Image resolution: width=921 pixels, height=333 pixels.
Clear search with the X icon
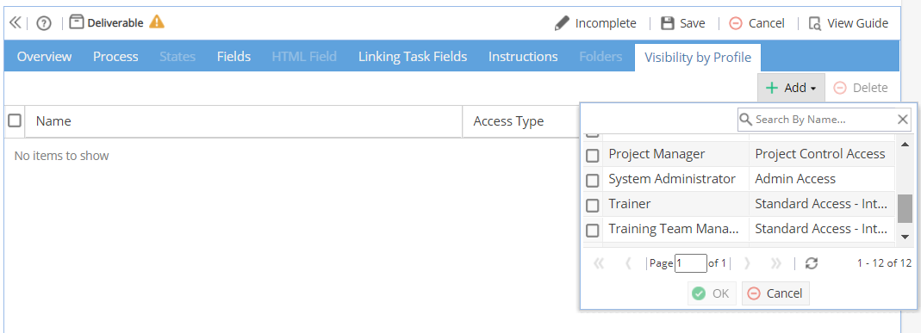coord(904,120)
